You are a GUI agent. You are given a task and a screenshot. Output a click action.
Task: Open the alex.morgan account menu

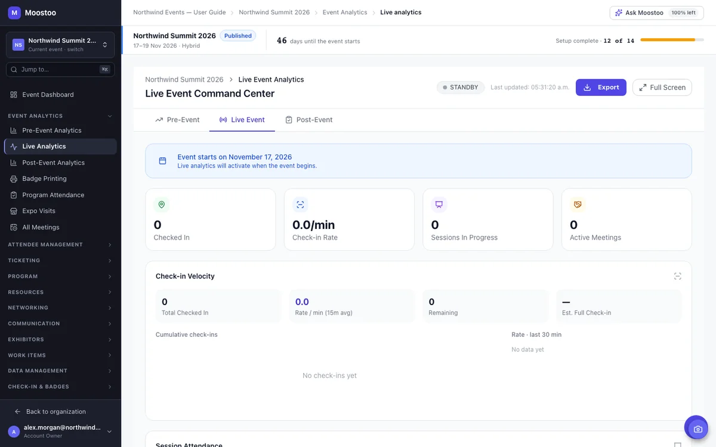(x=60, y=432)
